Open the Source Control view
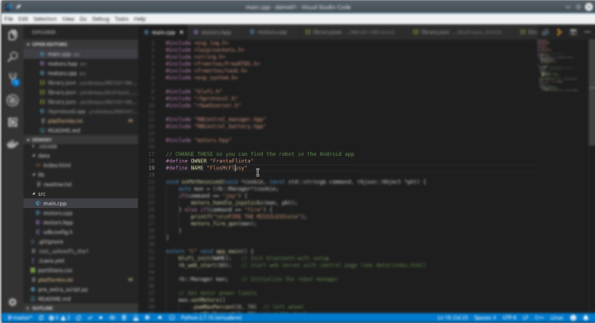Viewport: 595px width, 323px height. (12, 79)
